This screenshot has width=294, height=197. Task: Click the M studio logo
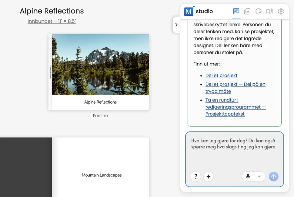199,11
